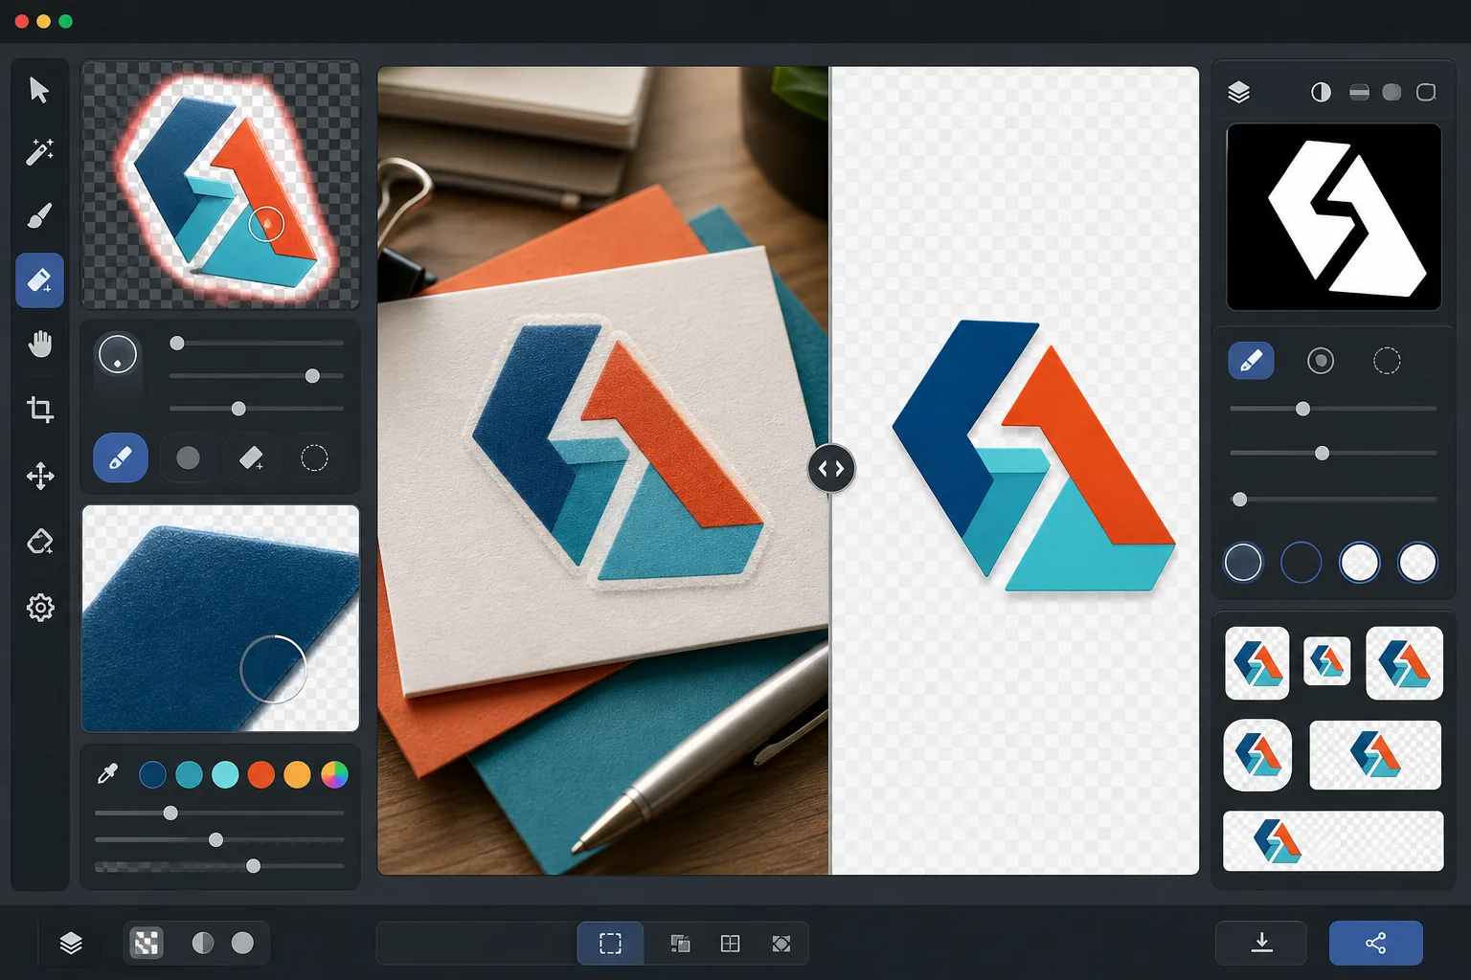Image resolution: width=1471 pixels, height=980 pixels.
Task: Open layers stack icon in bottom bar
Action: click(71, 944)
